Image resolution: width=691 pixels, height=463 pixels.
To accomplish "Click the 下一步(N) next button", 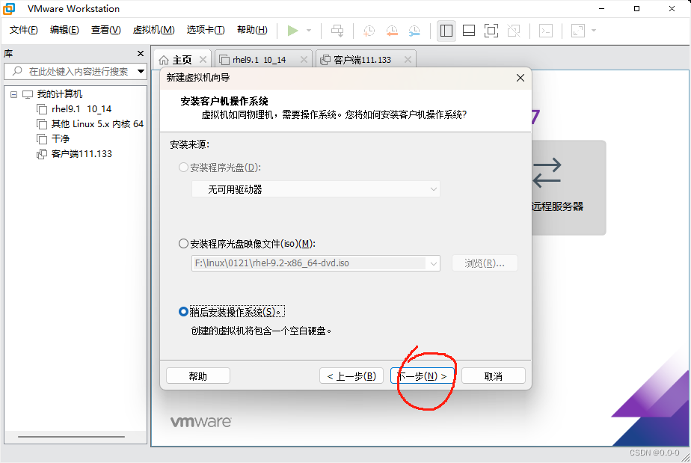I will coord(422,376).
